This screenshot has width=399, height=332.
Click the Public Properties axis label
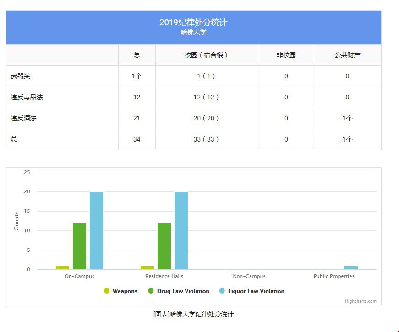(x=334, y=276)
